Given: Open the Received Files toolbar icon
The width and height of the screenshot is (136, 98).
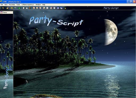Looking at the screenshot, I should coord(44,8).
